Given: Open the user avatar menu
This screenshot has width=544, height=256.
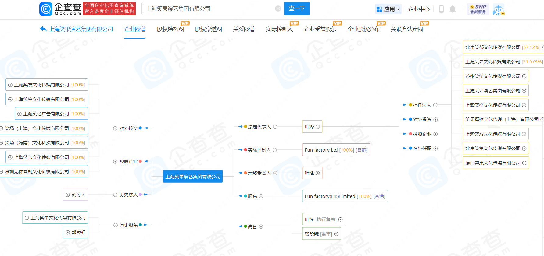Looking at the screenshot, I should click(499, 9).
